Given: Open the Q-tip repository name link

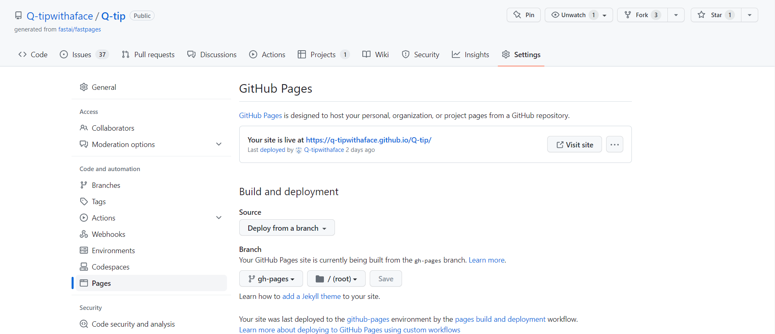Looking at the screenshot, I should [113, 16].
